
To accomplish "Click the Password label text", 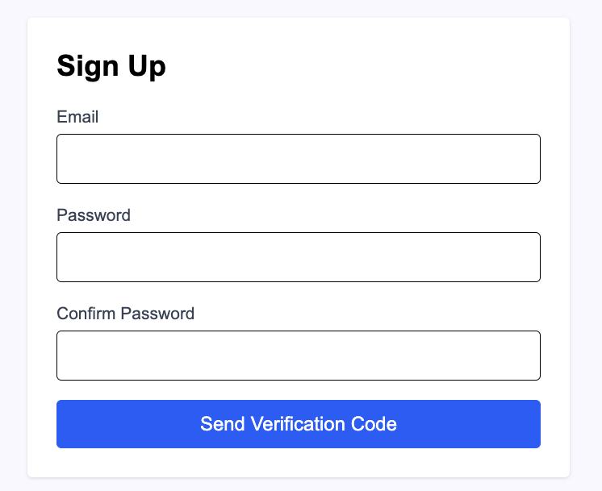I will [x=94, y=215].
